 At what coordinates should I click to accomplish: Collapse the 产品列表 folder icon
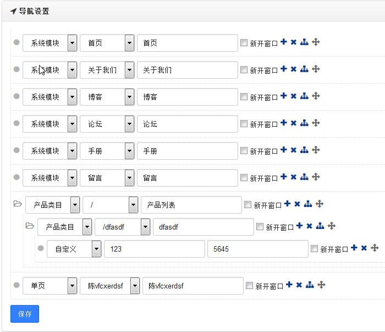click(x=18, y=204)
